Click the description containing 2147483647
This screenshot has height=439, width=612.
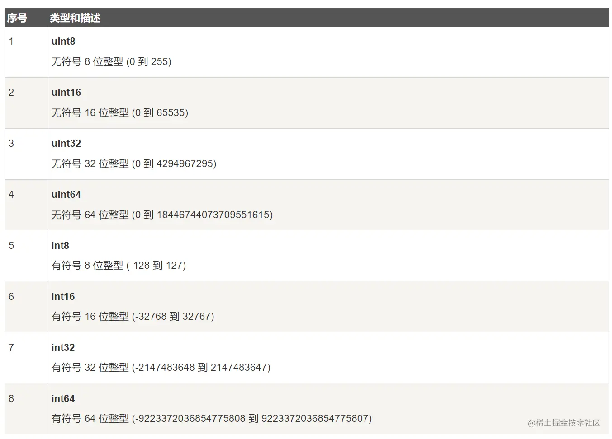pyautogui.click(x=161, y=368)
